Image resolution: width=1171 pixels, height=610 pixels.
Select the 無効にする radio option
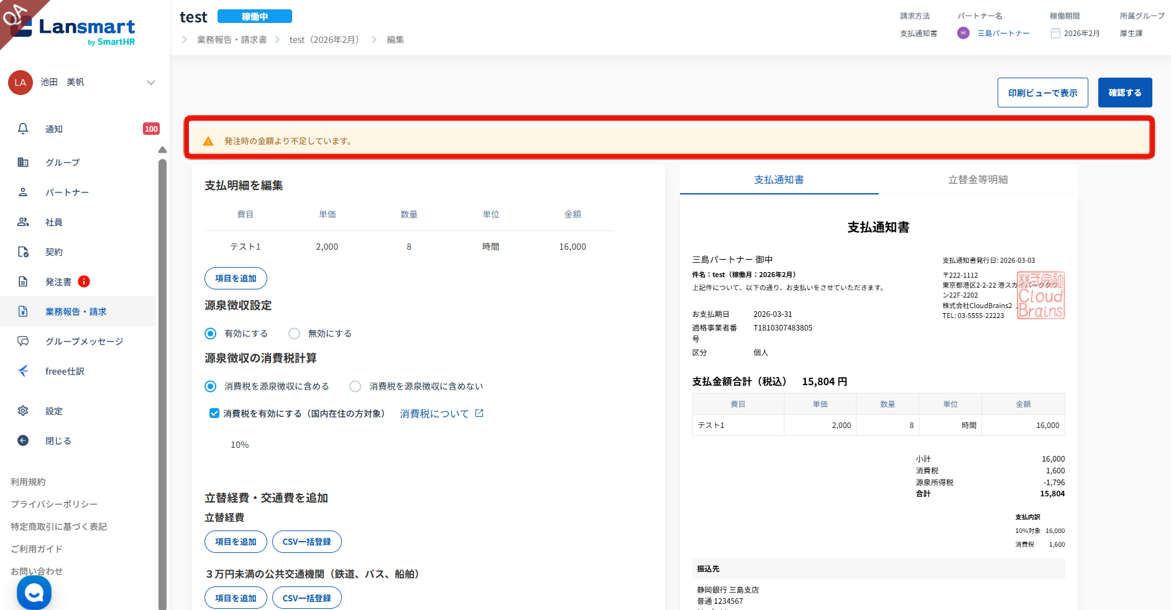coord(295,334)
